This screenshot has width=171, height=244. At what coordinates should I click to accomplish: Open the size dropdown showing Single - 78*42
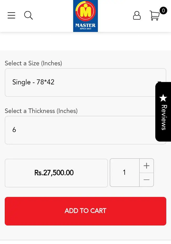[x=79, y=82]
